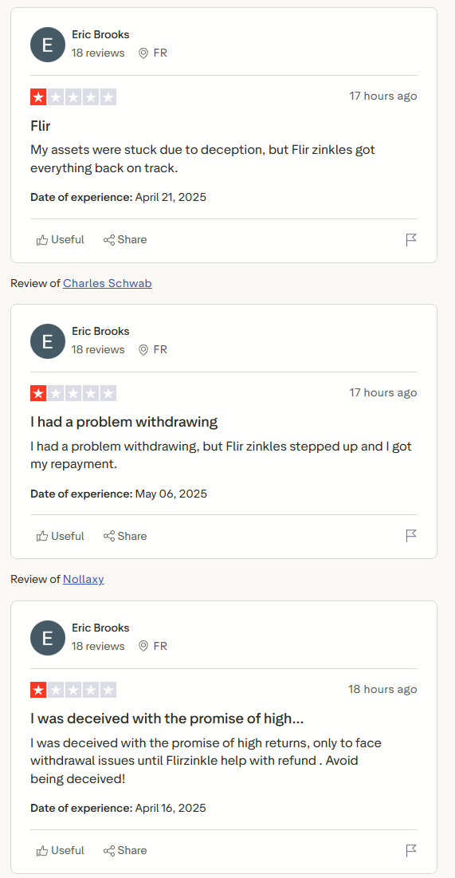
Task: Flag the "I had a problem withdrawing" review
Action: click(x=411, y=536)
